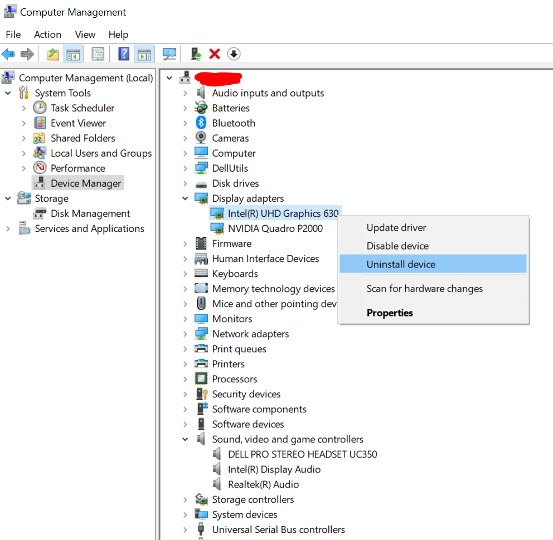Open the Action menu
Image resolution: width=553 pixels, height=540 pixels.
point(47,35)
